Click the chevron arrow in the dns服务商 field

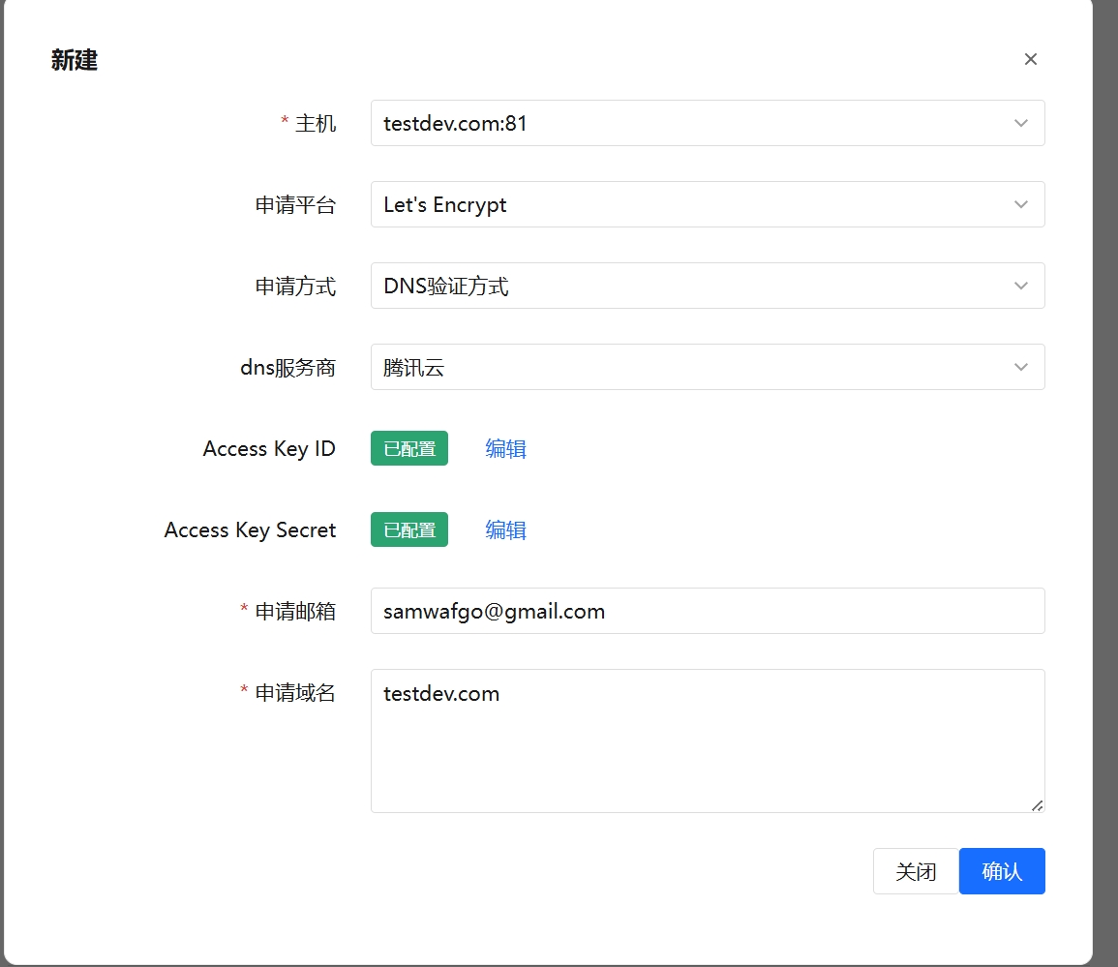coord(1020,367)
